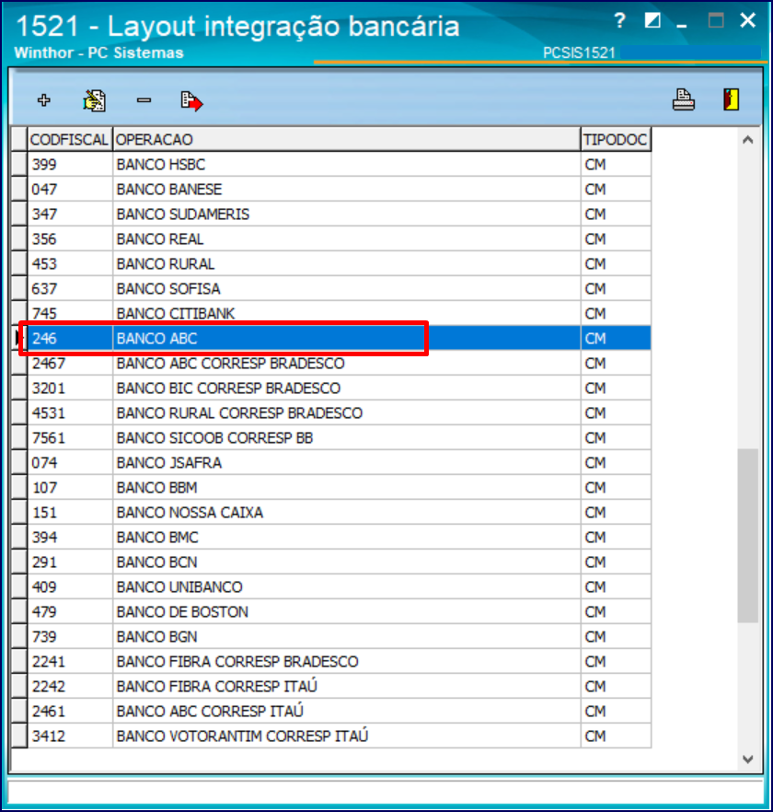773x812 pixels.
Task: Click the scrollbar up arrow
Action: click(x=747, y=140)
